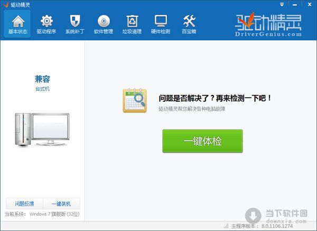Switch to 系统补丁 shield tab
Image resolution: width=317 pixels, height=231 pixels.
click(x=75, y=24)
